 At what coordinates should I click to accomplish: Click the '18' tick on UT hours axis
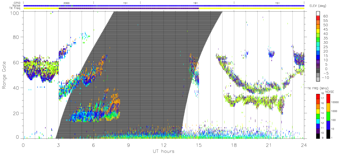[234, 145]
